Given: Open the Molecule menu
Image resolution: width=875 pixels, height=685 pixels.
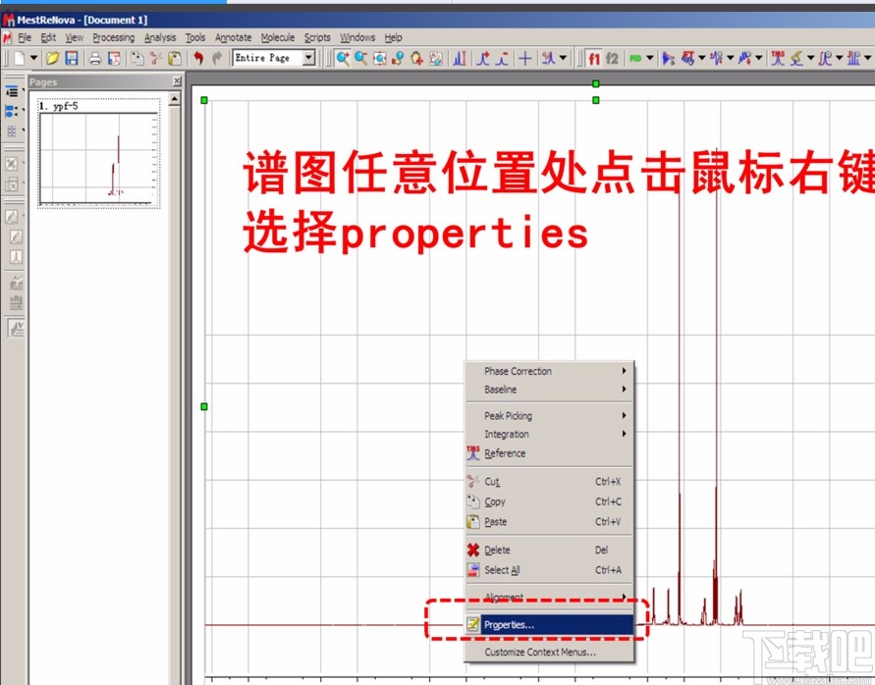Looking at the screenshot, I should (278, 37).
